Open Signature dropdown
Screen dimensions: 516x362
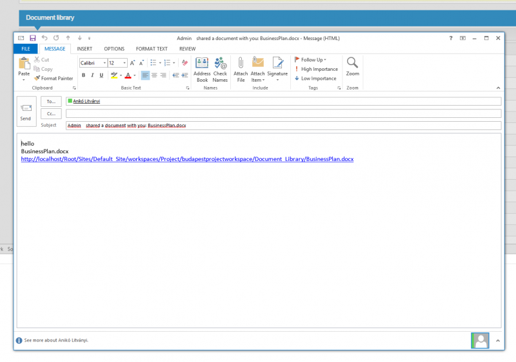click(x=277, y=70)
